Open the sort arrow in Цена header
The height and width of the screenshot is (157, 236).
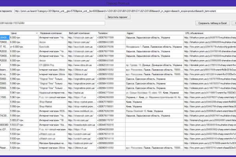click(37, 33)
